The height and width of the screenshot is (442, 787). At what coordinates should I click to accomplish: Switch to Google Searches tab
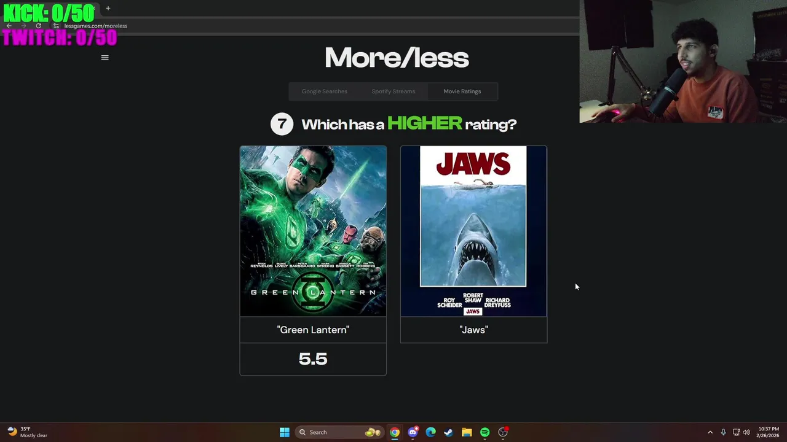point(324,91)
